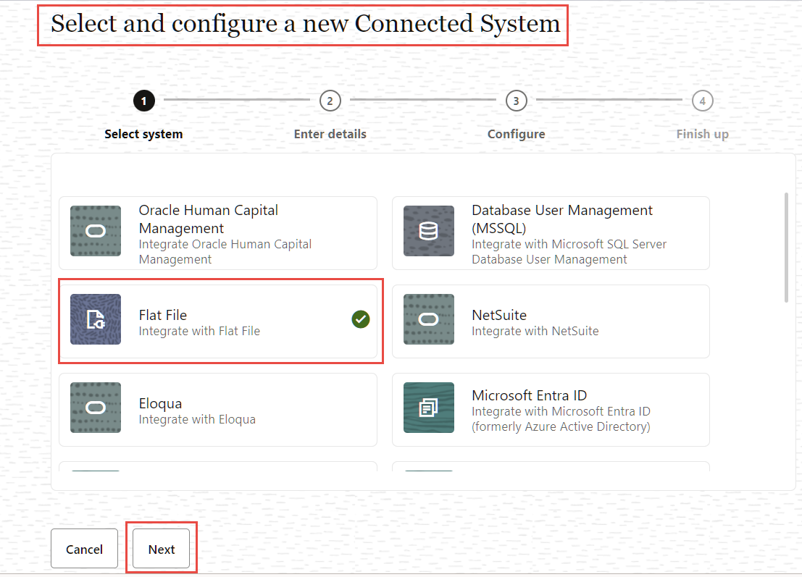Go to step 1 circle

point(143,101)
